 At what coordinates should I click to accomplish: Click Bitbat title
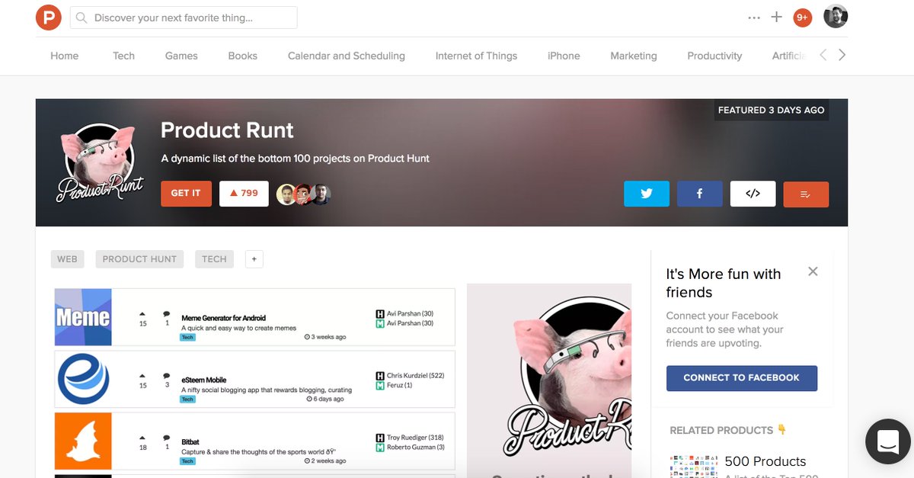(x=190, y=441)
